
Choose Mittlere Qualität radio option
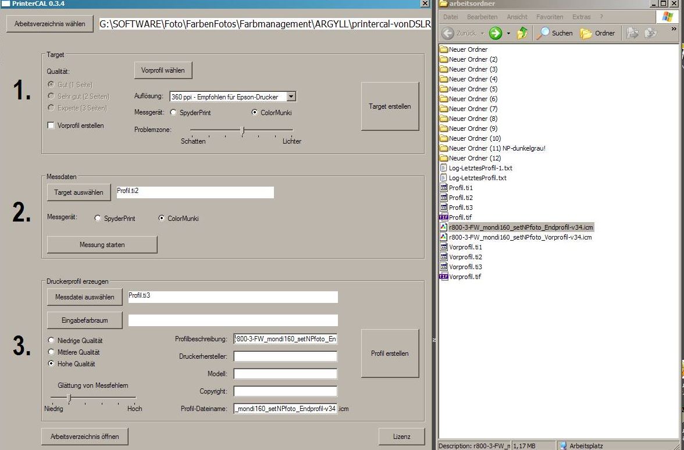click(51, 352)
